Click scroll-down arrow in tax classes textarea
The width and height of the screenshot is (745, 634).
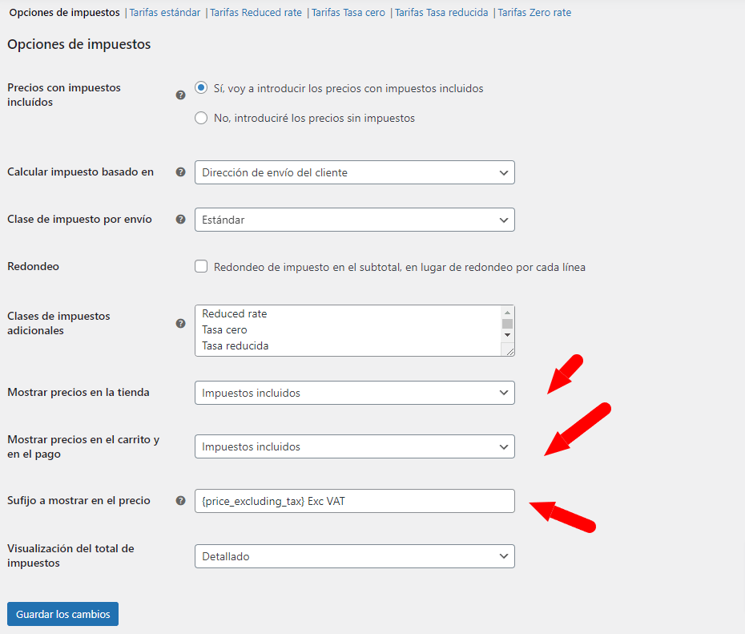point(507,335)
